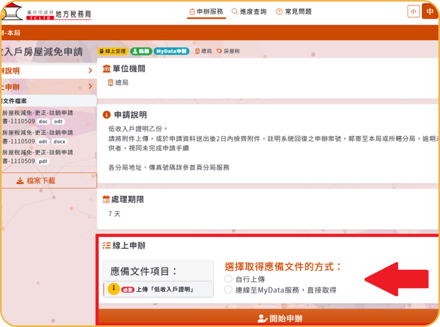
Task: Expand the 說明 sidebar section chevron
Action: point(90,71)
